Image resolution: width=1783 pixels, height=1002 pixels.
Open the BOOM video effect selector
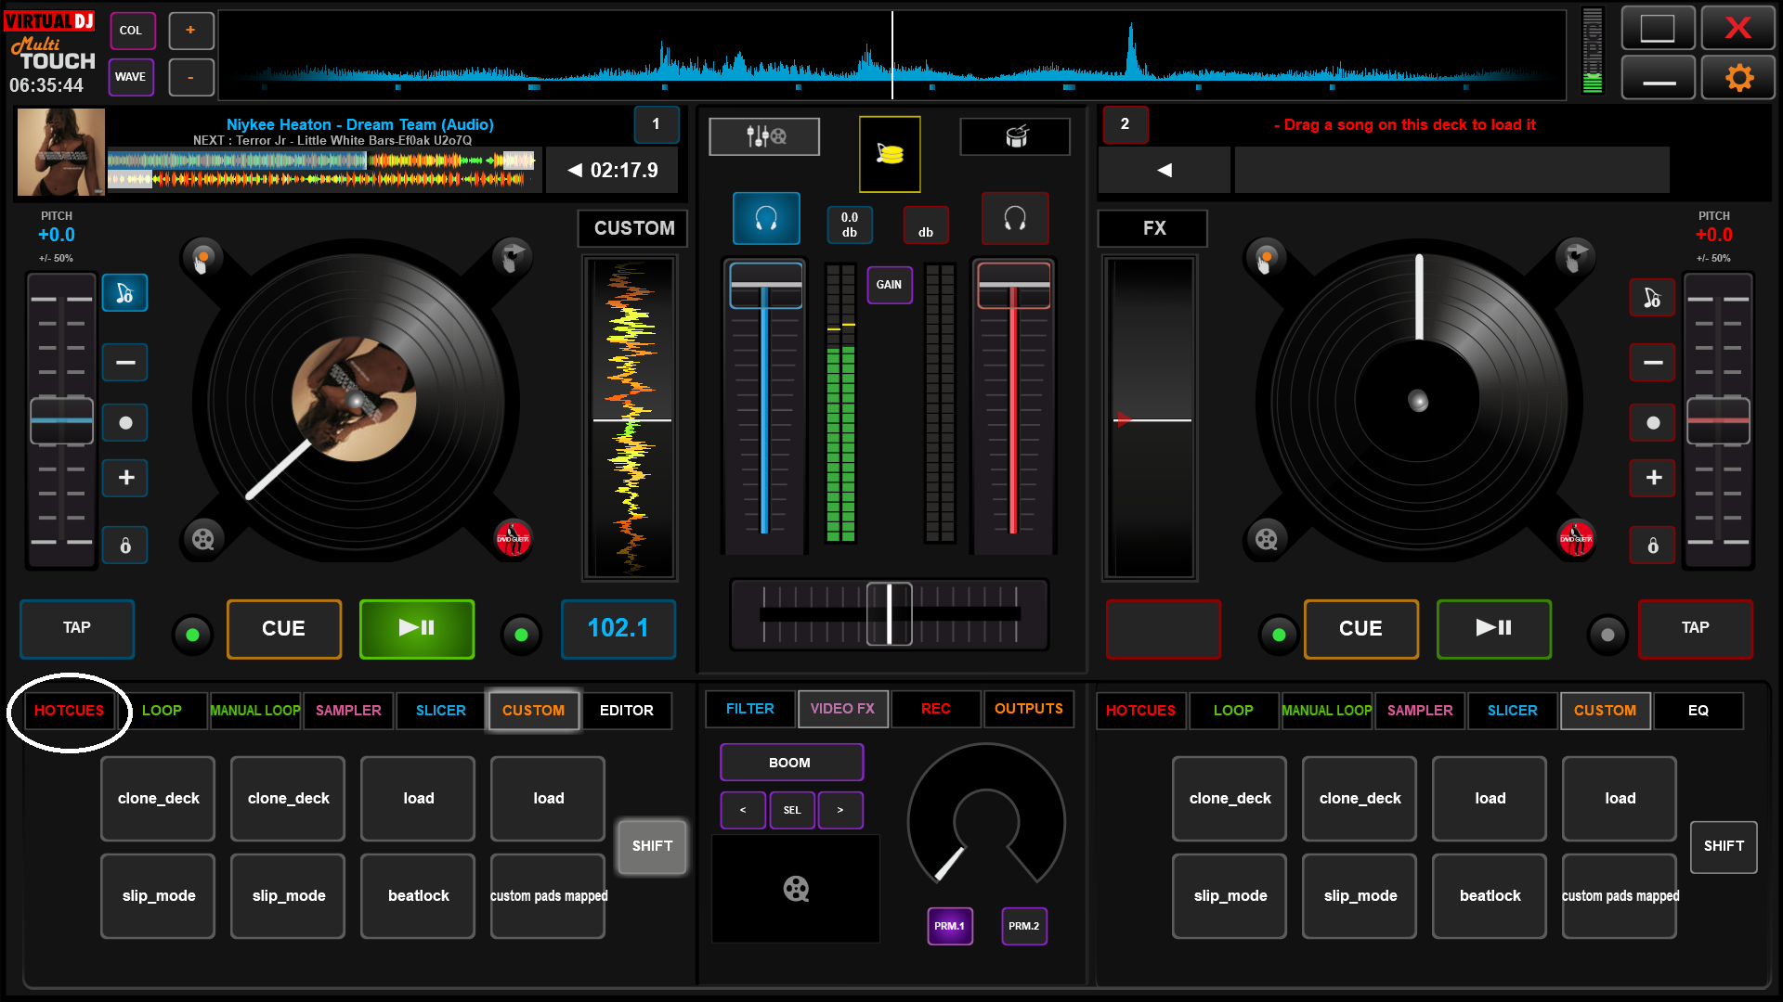pos(791,763)
